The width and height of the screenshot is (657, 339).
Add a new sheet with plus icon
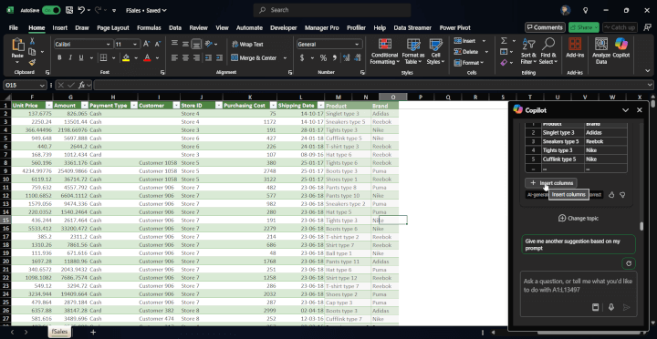coord(93,332)
